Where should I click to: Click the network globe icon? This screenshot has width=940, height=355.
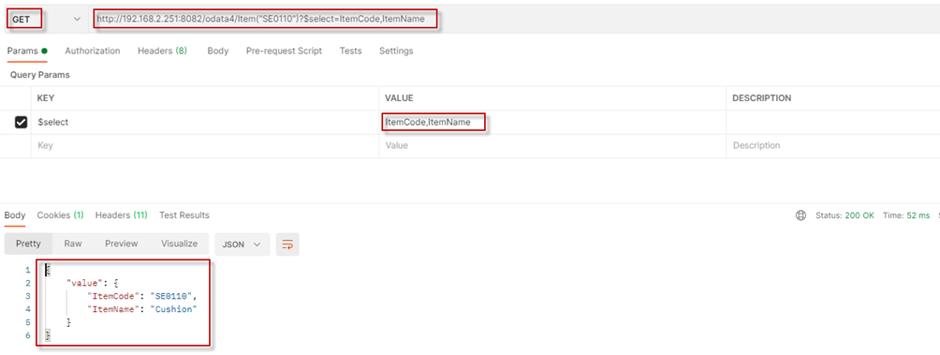tap(800, 215)
